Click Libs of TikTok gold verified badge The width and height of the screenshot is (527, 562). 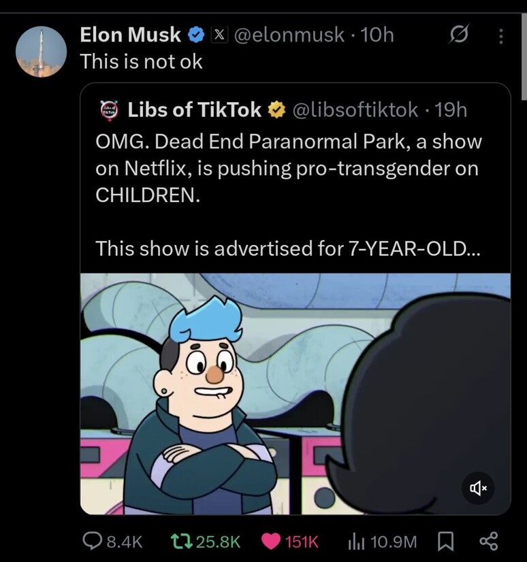[276, 110]
